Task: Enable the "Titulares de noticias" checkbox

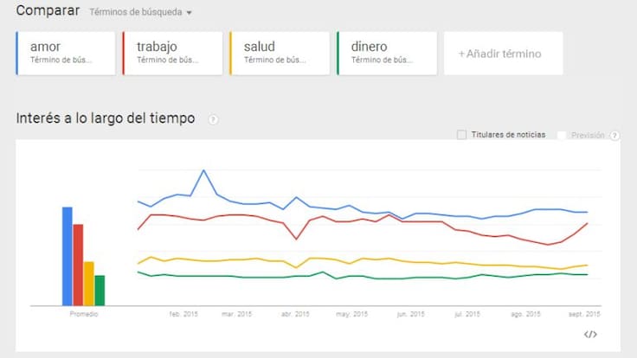Action: [462, 135]
